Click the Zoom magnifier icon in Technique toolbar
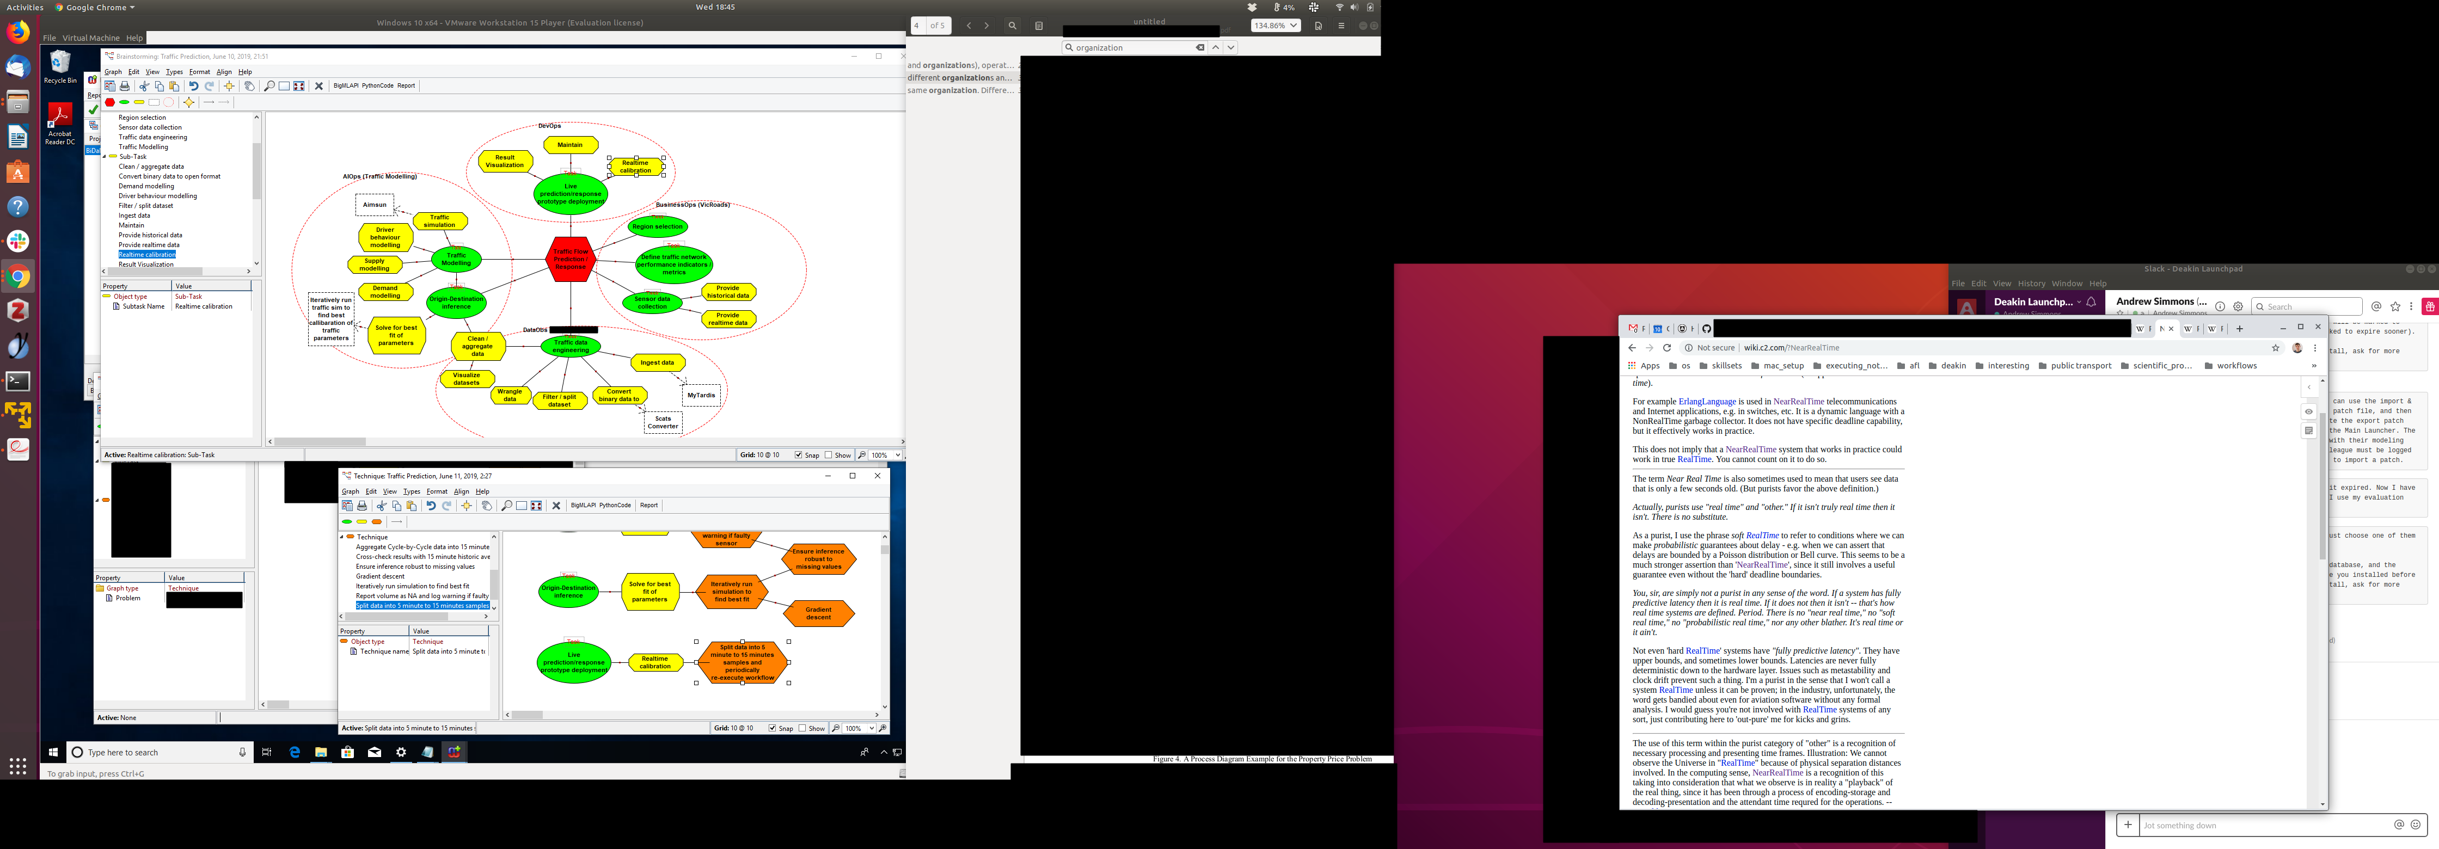 coord(506,506)
